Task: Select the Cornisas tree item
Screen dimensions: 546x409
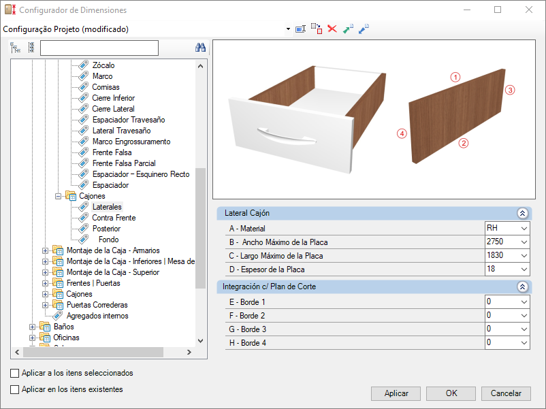Action: tap(106, 87)
